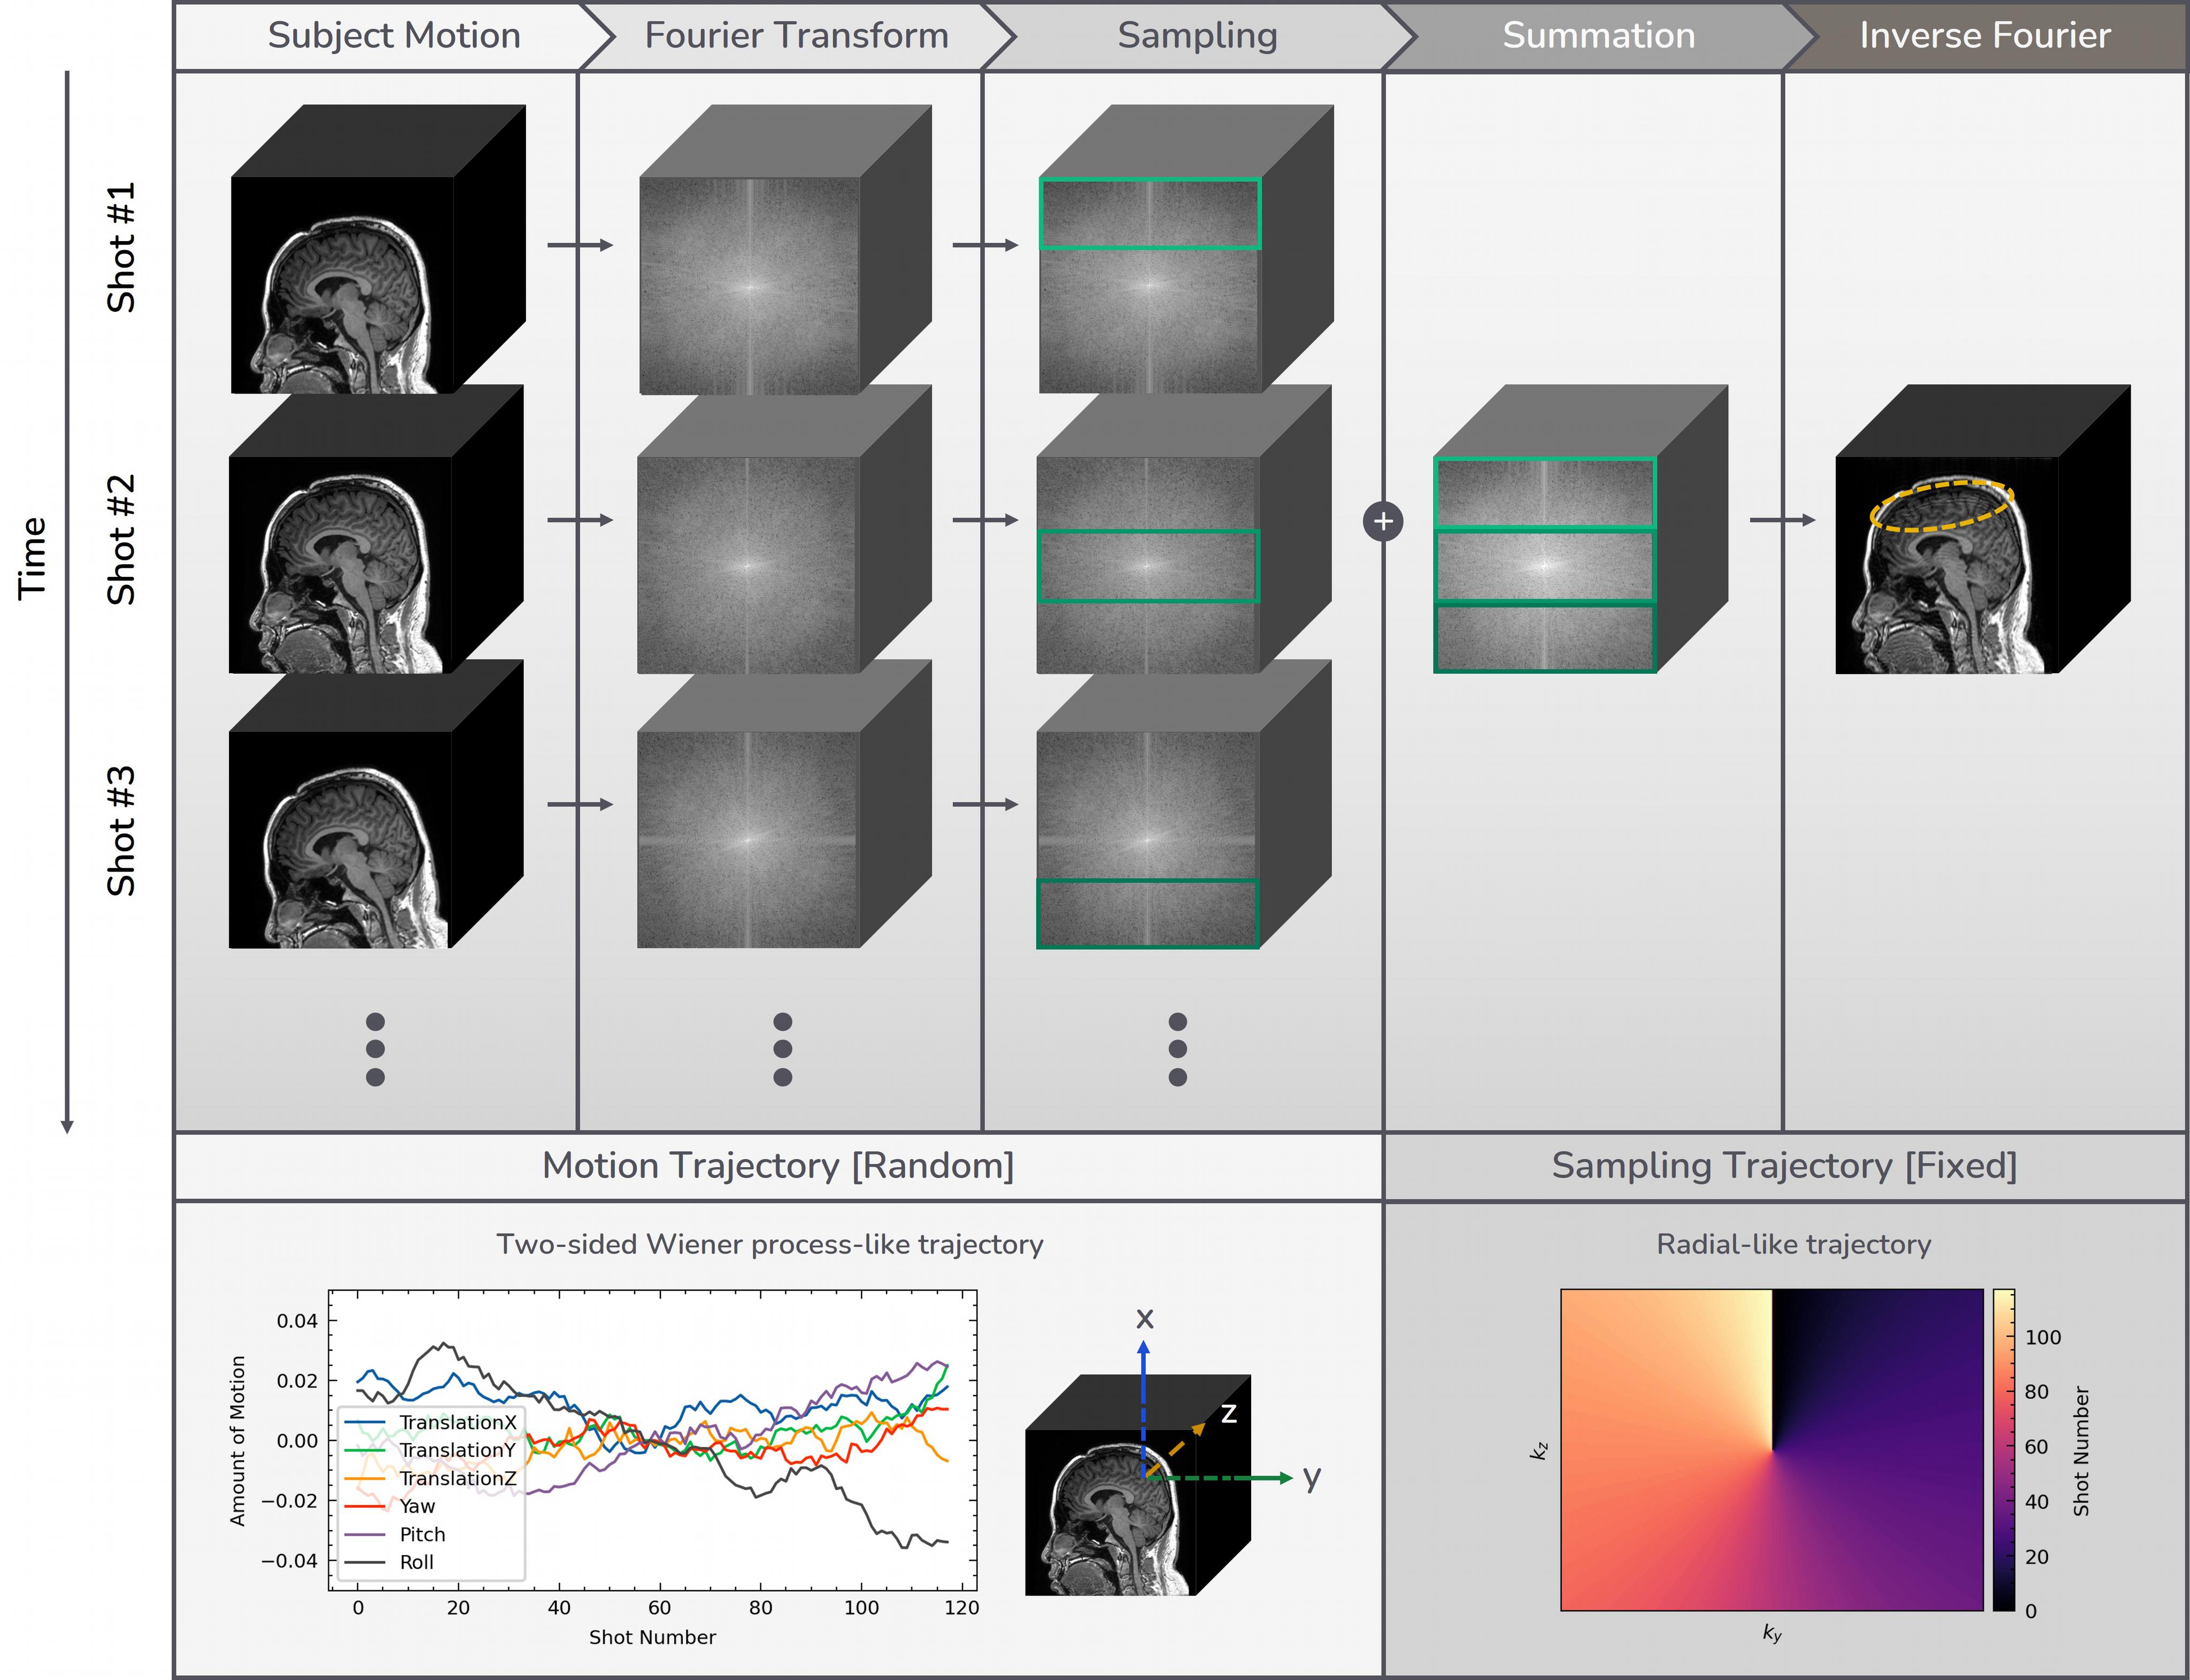Click the Motion Trajectory [Random] heading
The height and width of the screenshot is (1680, 2190).
(x=778, y=1166)
